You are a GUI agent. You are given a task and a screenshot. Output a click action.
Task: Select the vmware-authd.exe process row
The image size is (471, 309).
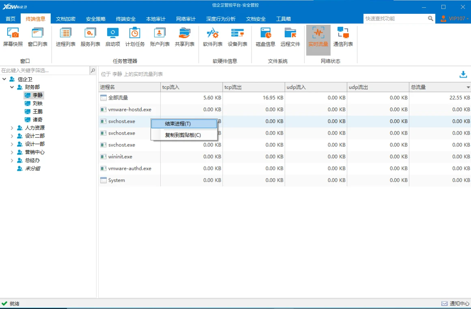[x=285, y=168]
